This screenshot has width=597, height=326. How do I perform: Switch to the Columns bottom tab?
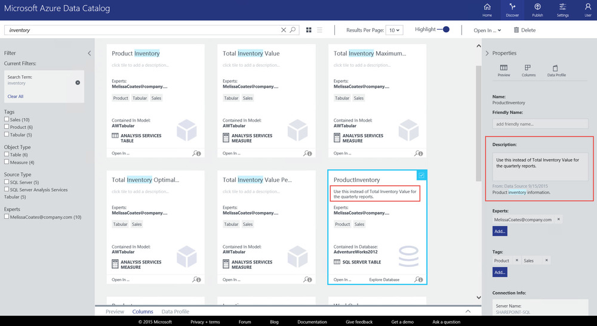coord(143,312)
